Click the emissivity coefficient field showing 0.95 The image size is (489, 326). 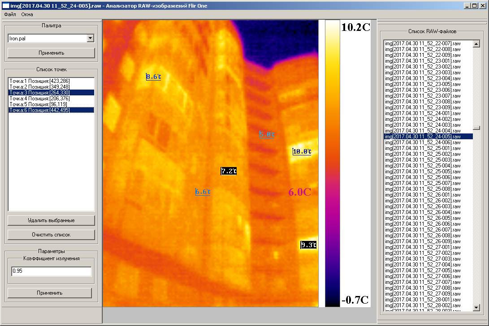(x=52, y=271)
